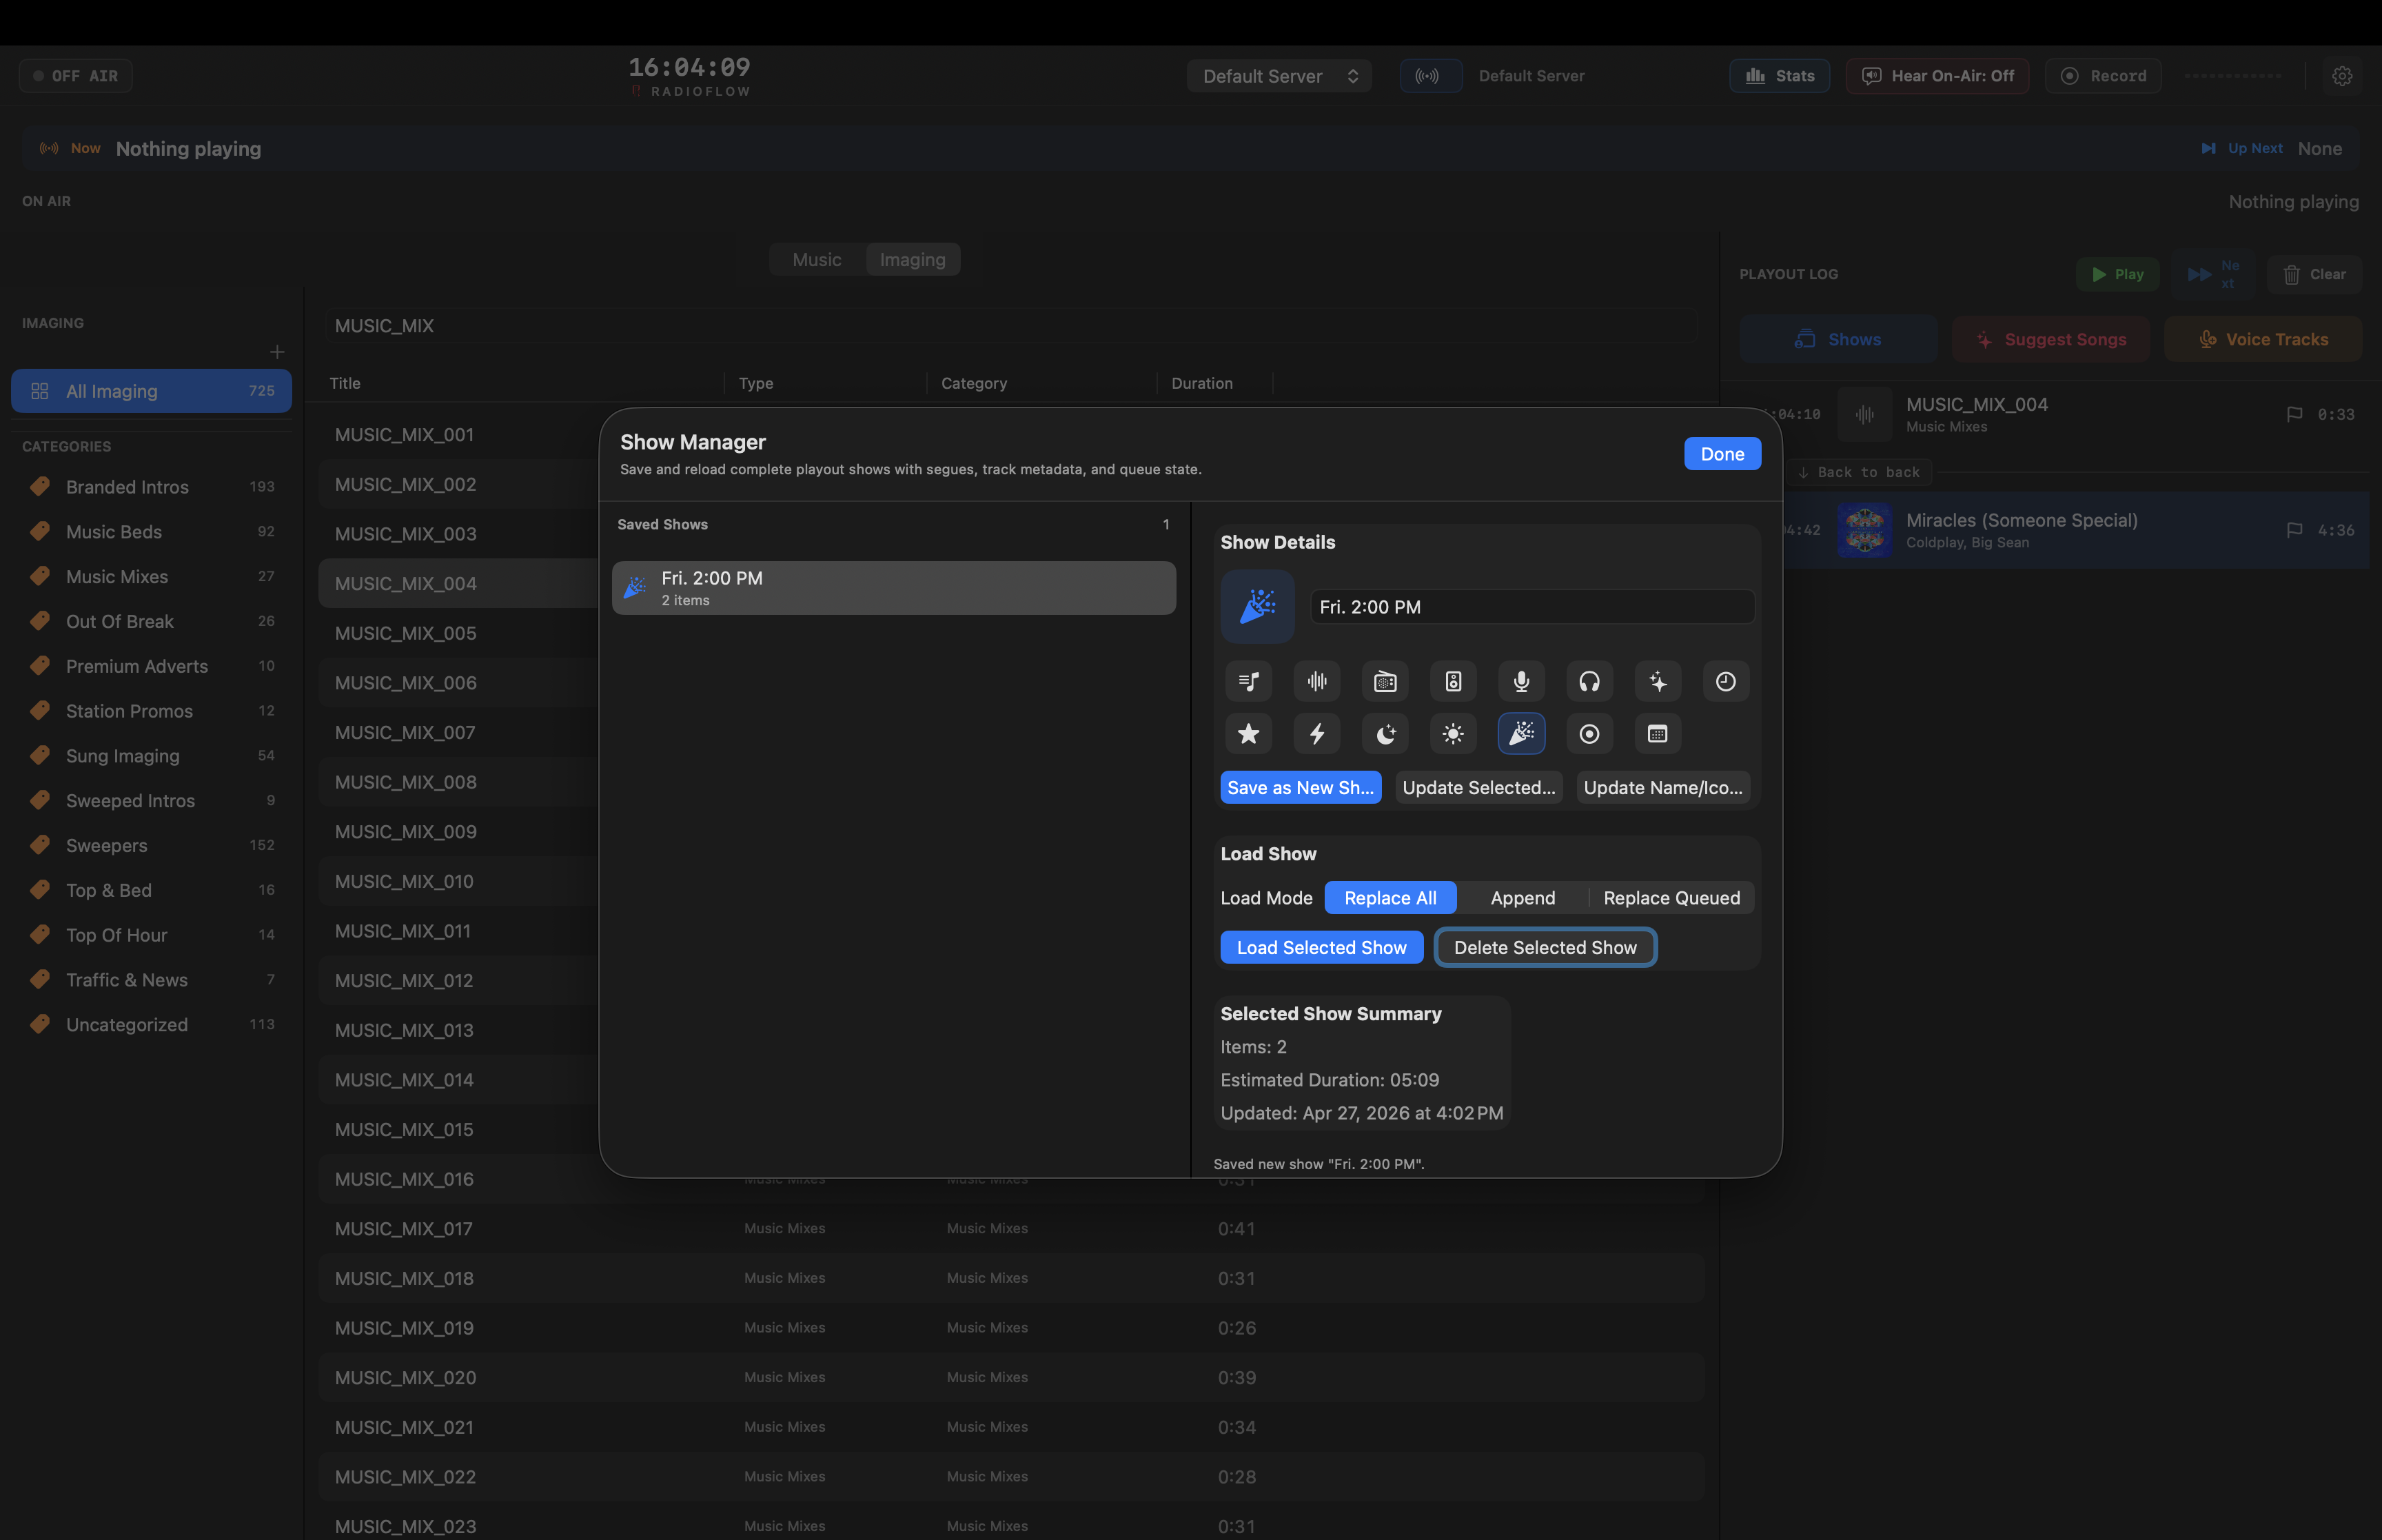
Task: Click the Back to back segue button
Action: [x=1858, y=472]
